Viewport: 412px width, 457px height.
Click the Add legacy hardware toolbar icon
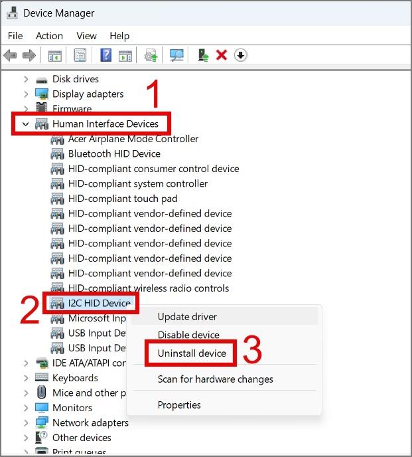203,55
